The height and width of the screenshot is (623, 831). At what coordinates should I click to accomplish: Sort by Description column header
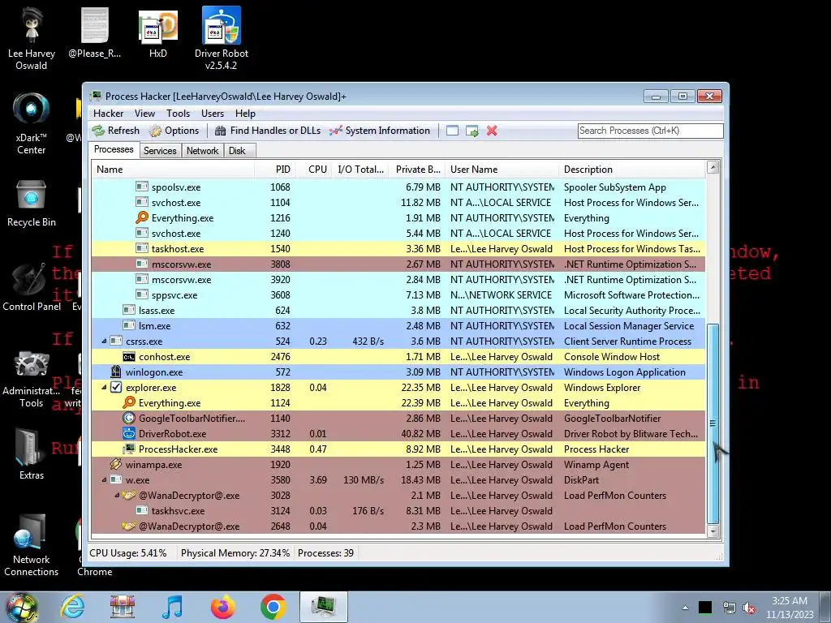click(632, 170)
